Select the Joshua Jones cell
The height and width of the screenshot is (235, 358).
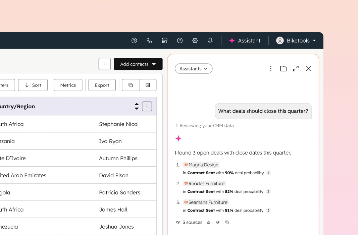pos(116,227)
